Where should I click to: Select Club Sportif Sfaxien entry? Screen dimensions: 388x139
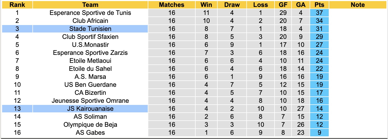[90, 37]
